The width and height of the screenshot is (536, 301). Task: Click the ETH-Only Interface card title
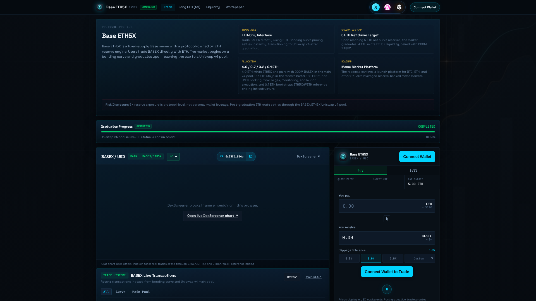(257, 35)
